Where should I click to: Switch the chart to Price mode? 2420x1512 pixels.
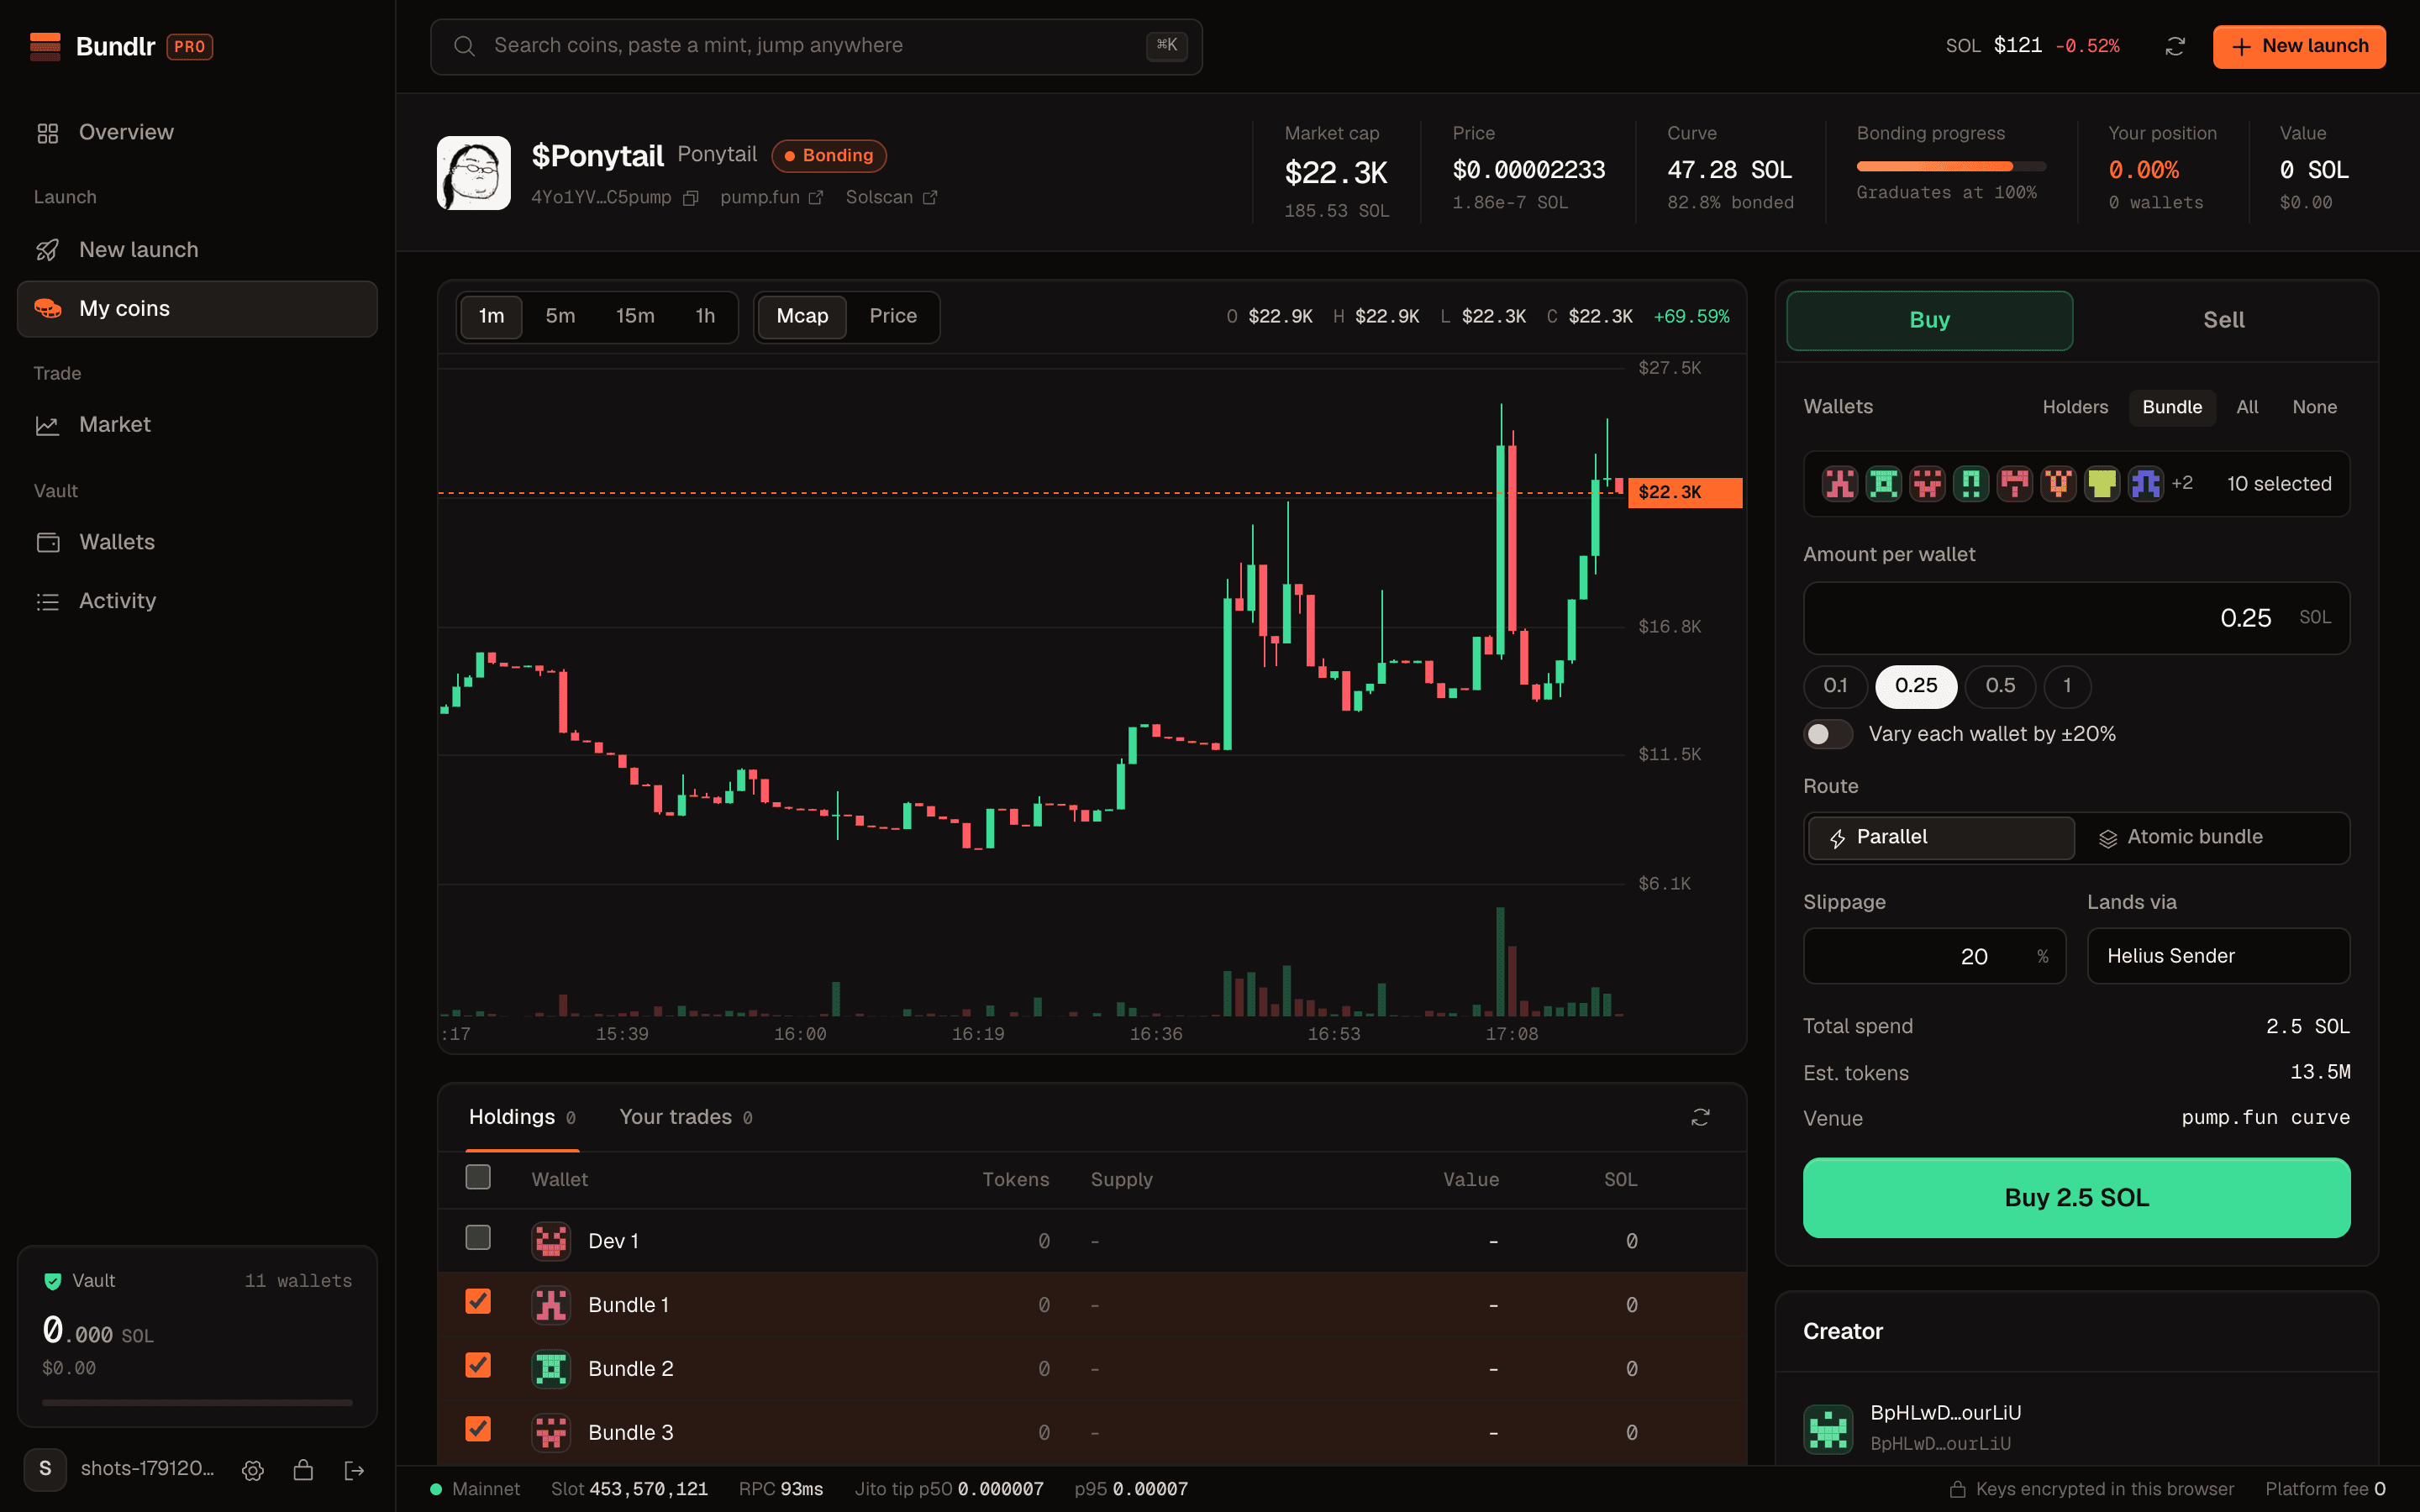coord(892,316)
